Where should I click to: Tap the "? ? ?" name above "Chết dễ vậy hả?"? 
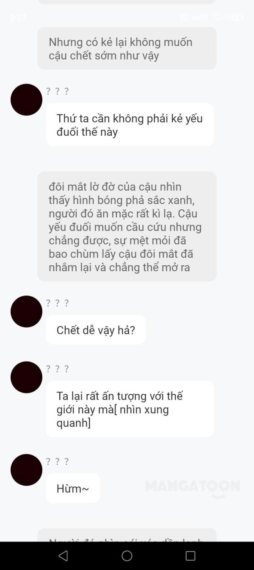click(57, 303)
